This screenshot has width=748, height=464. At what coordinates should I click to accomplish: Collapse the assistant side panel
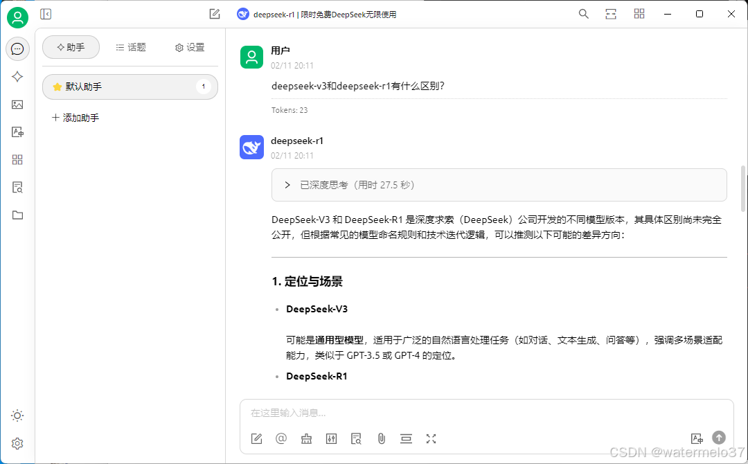(x=46, y=15)
